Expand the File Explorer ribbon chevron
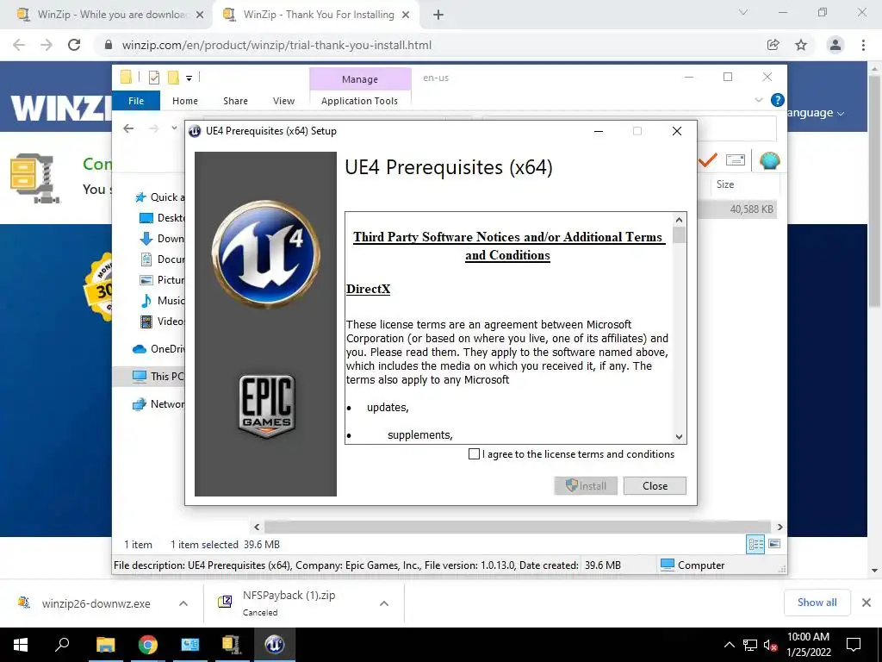The height and width of the screenshot is (662, 882). (759, 100)
